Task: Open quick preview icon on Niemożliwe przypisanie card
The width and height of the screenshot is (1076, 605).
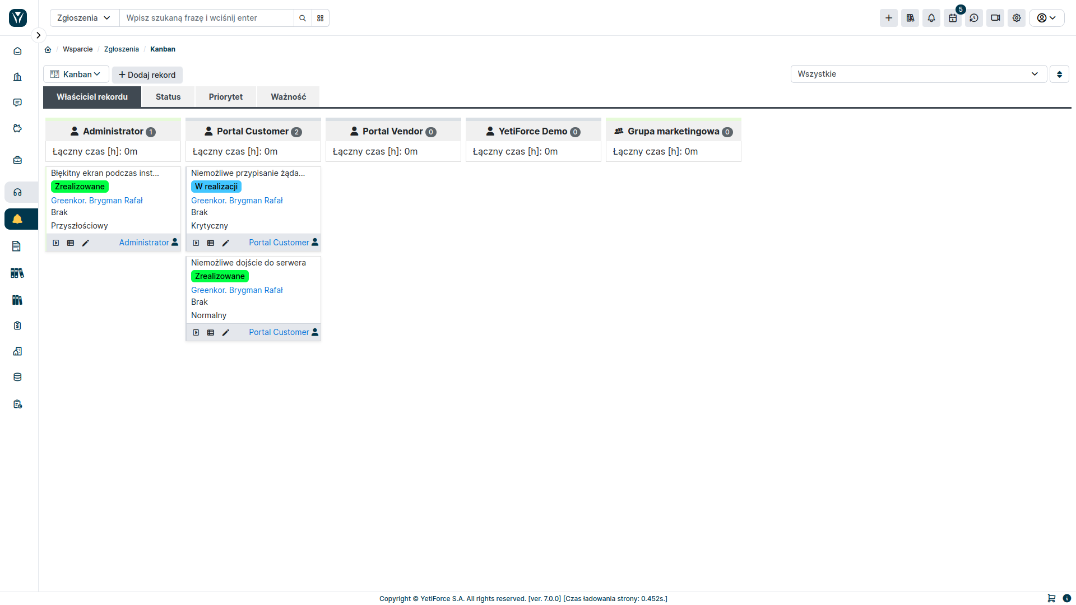Action: coord(196,243)
